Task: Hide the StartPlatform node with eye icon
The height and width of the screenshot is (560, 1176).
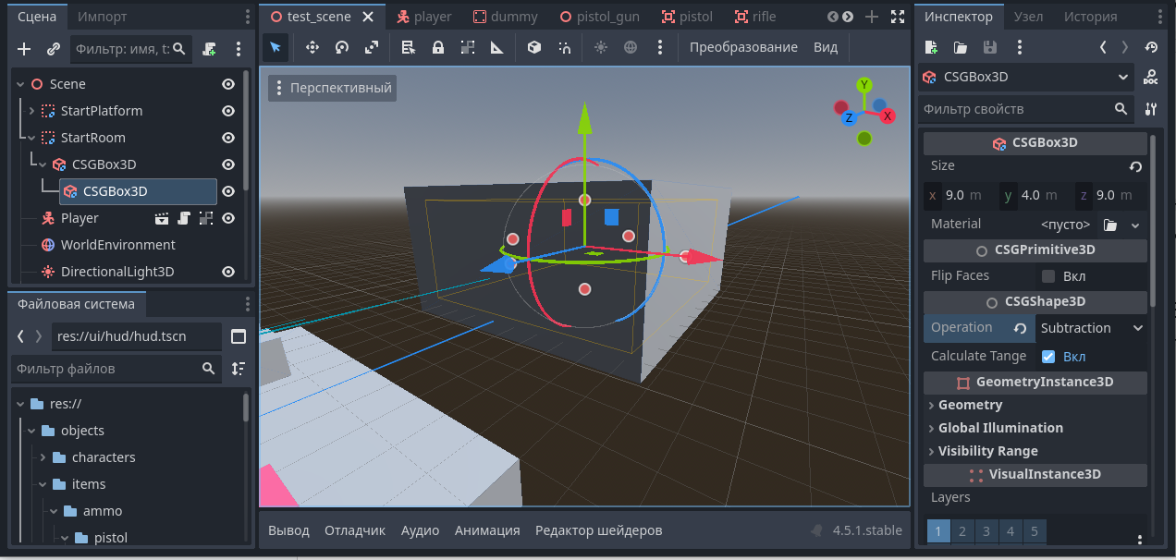Action: [x=227, y=111]
